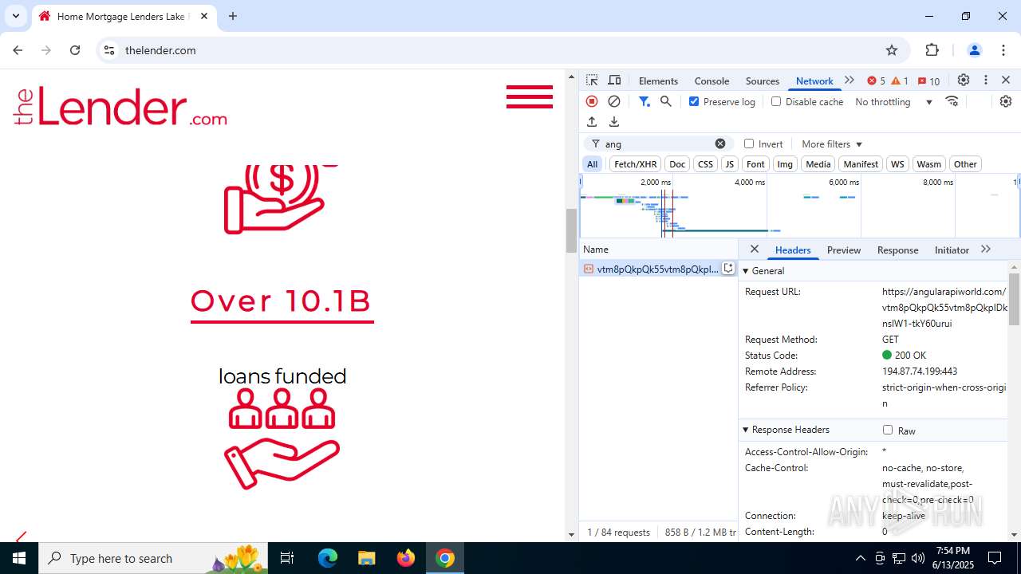
Task: Open request override icon beside vtm8pQkpQk55 entry
Action: [728, 269]
